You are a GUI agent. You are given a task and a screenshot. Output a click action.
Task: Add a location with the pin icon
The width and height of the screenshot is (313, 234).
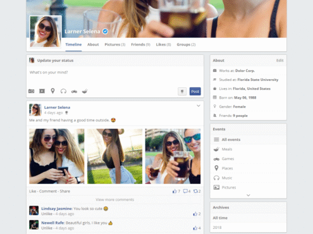pos(52,91)
